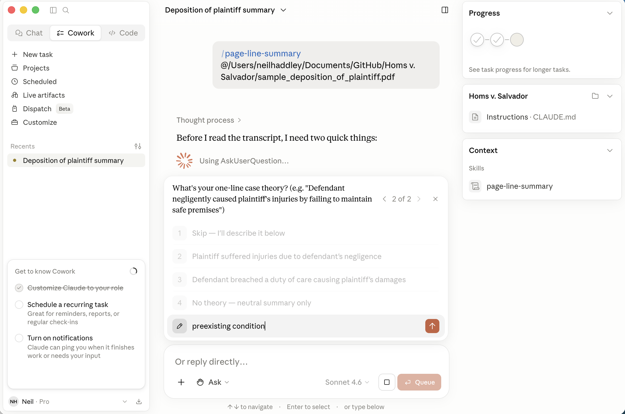Check Schedule a recurring task circle
This screenshot has width=625, height=414.
(19, 305)
